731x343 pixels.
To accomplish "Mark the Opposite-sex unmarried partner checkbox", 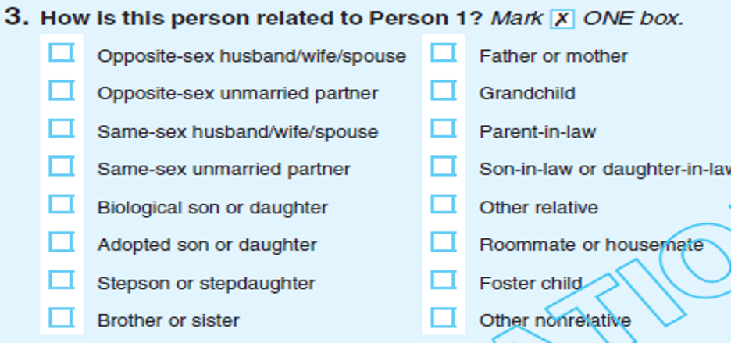I will pos(61,91).
